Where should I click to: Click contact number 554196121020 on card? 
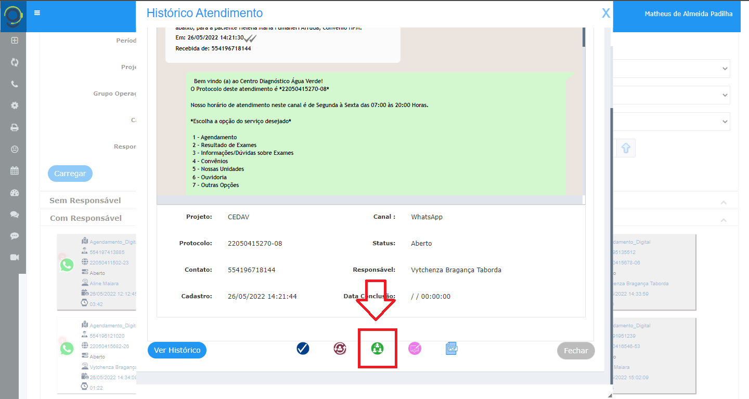107,336
